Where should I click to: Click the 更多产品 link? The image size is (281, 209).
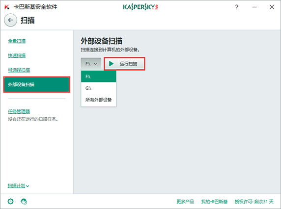click(x=185, y=202)
